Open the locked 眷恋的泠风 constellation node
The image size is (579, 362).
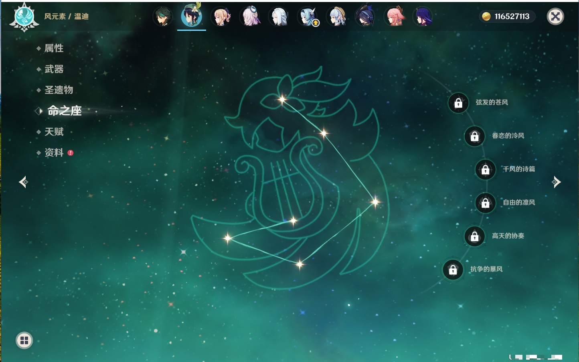click(475, 136)
